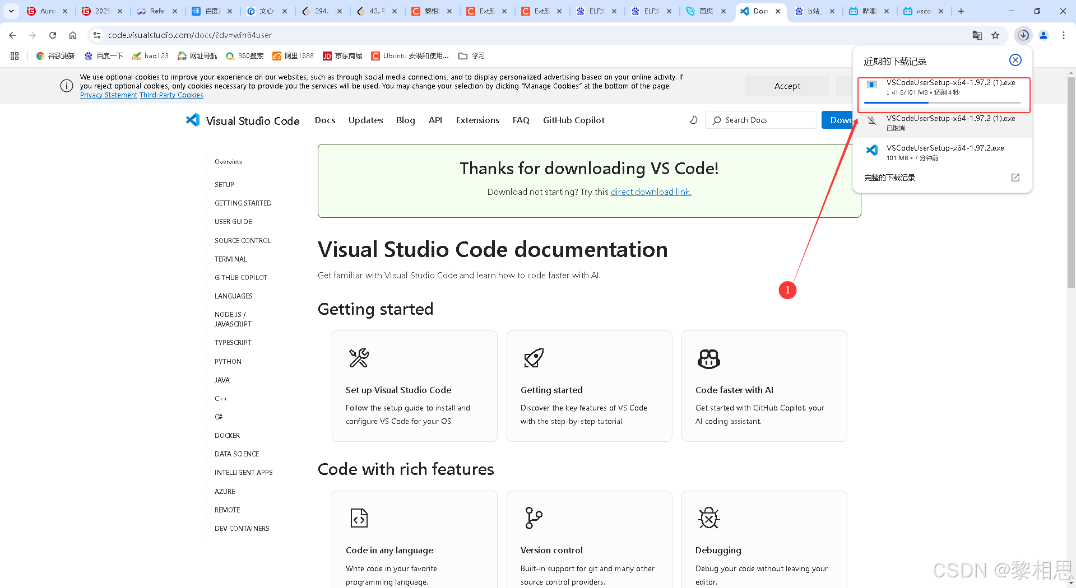This screenshot has width=1076, height=588.
Task: Expand the DEV CONTAINERS docs section
Action: click(242, 528)
